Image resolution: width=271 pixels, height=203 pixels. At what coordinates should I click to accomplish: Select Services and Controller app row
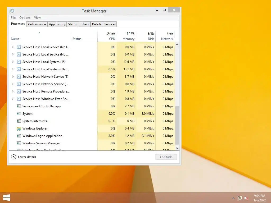(92, 106)
